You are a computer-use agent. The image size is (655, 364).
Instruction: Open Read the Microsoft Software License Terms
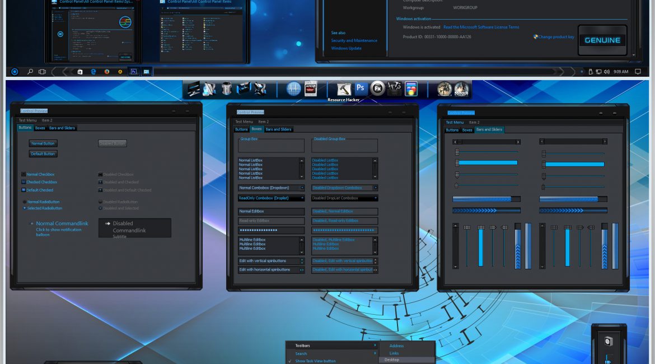point(481,27)
